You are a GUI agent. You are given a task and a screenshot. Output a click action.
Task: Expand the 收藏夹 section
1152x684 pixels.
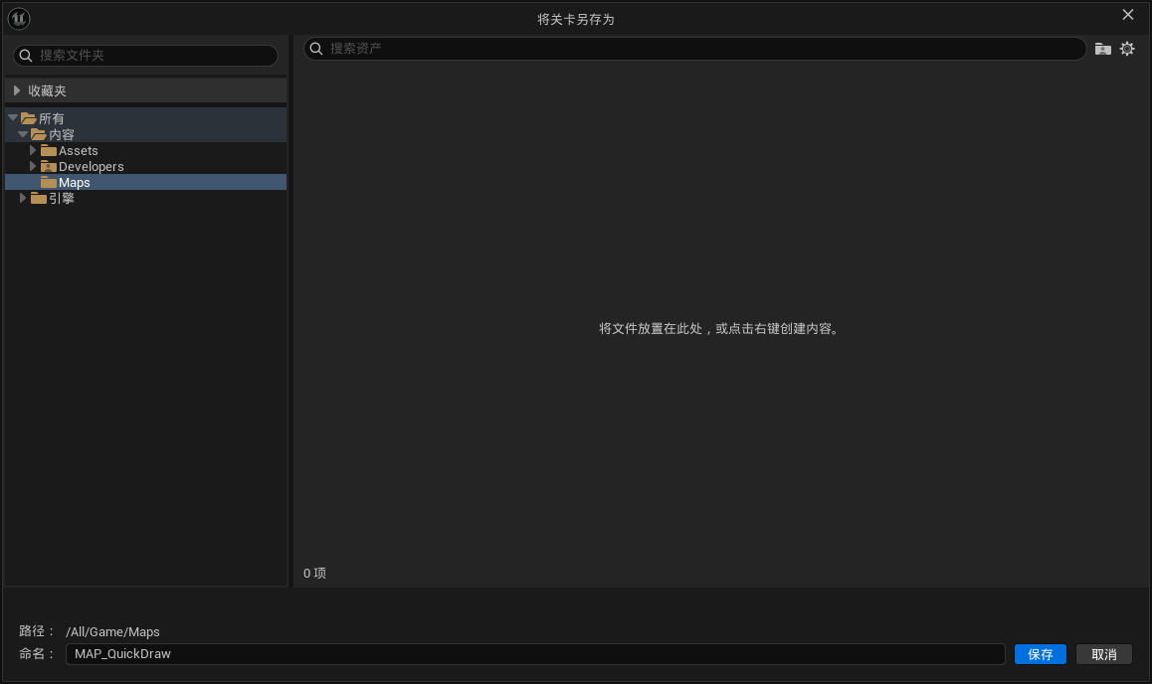(17, 90)
